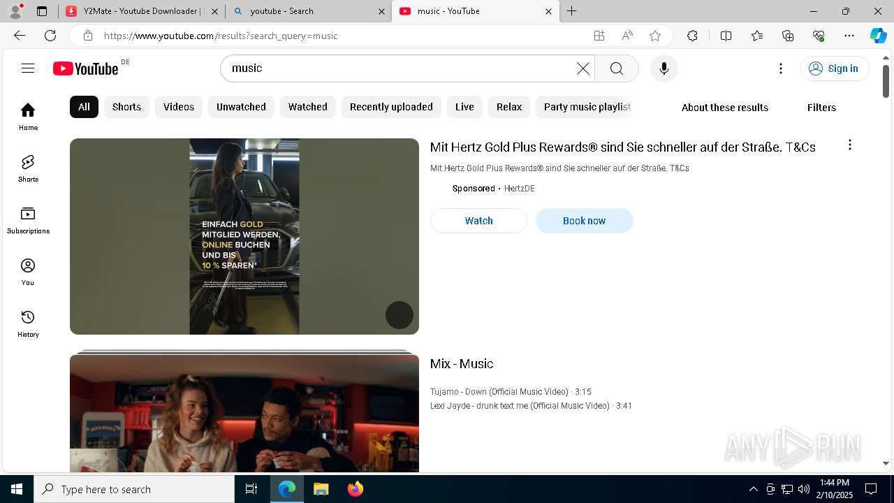
Task: Open the YouTube hamburger guide menu
Action: coord(28,68)
